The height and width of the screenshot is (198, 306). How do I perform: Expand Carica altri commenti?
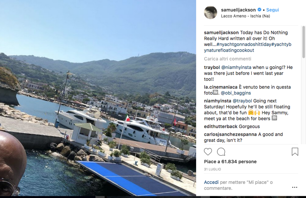click(228, 59)
